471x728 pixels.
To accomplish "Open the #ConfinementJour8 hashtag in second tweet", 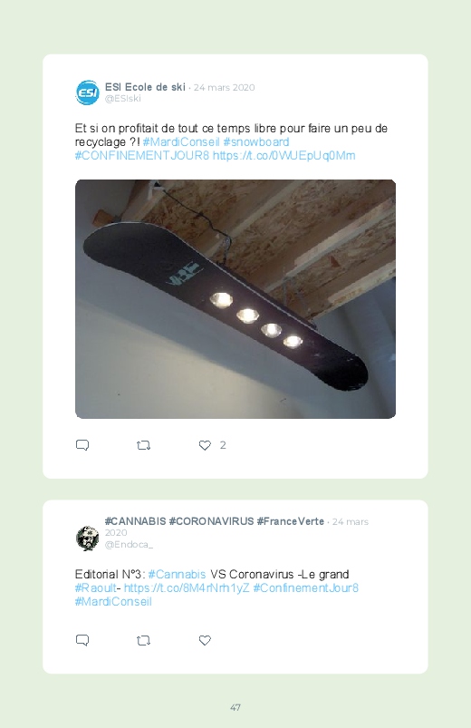I will tap(306, 587).
